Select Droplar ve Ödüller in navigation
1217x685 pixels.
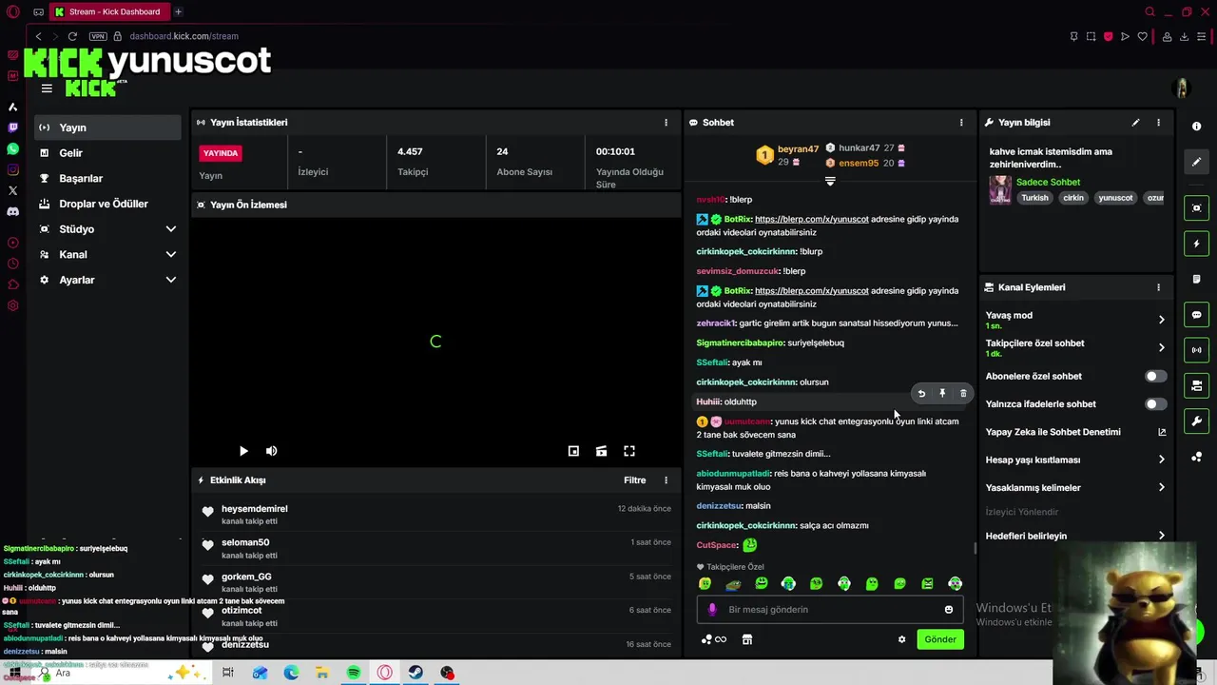(107, 205)
